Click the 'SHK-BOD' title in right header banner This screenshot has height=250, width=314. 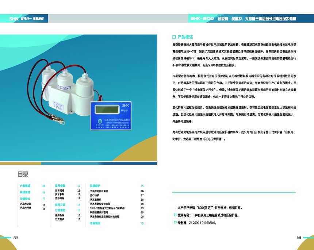pos(202,19)
